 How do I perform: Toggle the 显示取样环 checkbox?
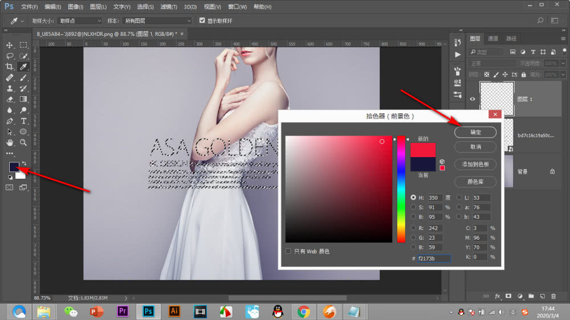click(202, 20)
